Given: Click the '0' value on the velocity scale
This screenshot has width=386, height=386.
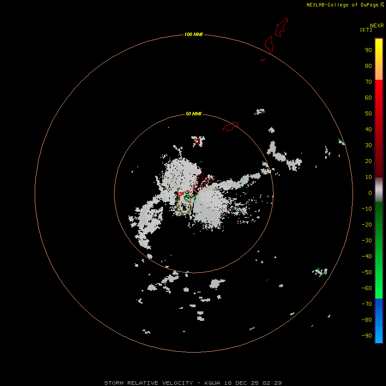Looking at the screenshot, I should click(370, 193).
